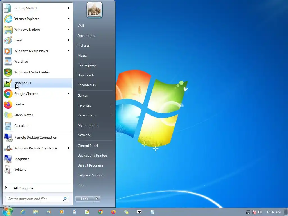
Task: Open the file explorer taskbar icon
Action: [36, 212]
